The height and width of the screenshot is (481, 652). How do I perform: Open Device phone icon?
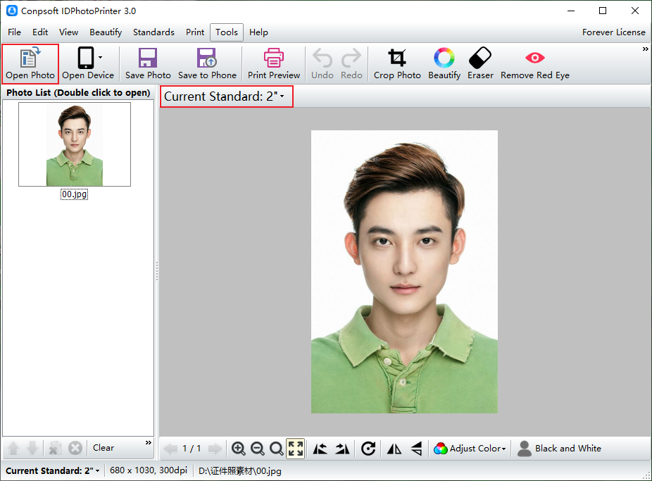coord(86,58)
